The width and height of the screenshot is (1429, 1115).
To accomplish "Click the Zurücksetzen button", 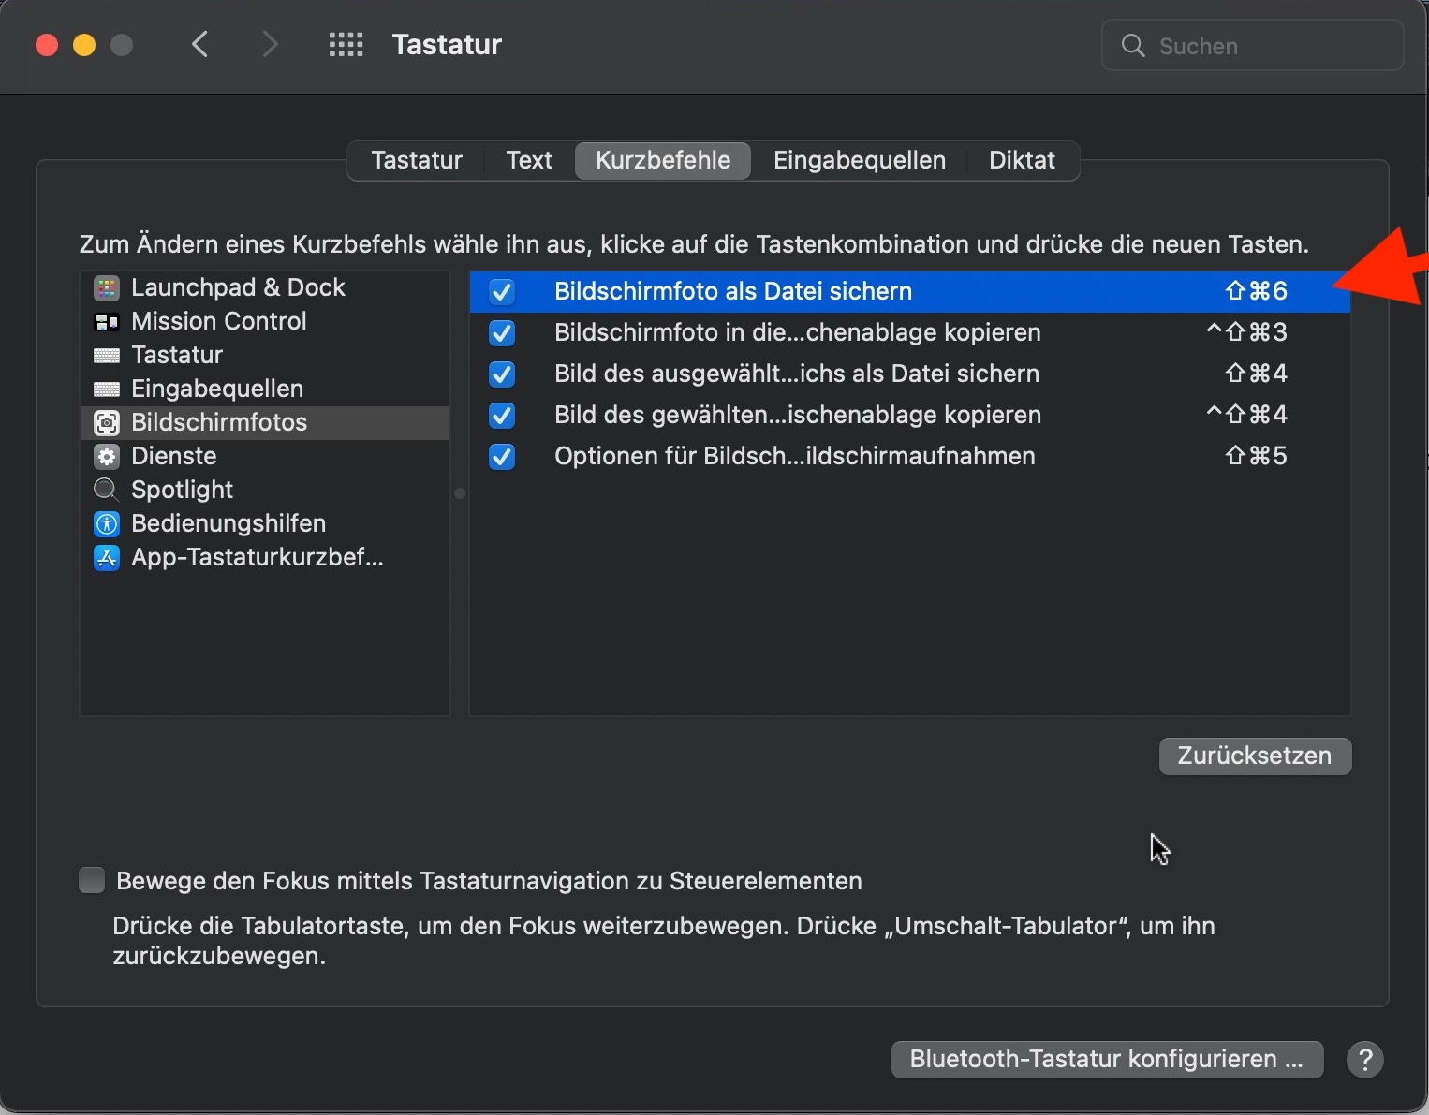I will pyautogui.click(x=1254, y=756).
